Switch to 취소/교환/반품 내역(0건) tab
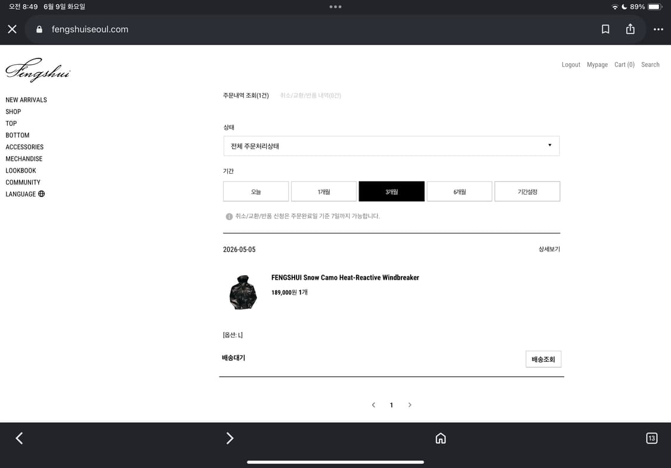This screenshot has width=671, height=468. click(x=310, y=95)
